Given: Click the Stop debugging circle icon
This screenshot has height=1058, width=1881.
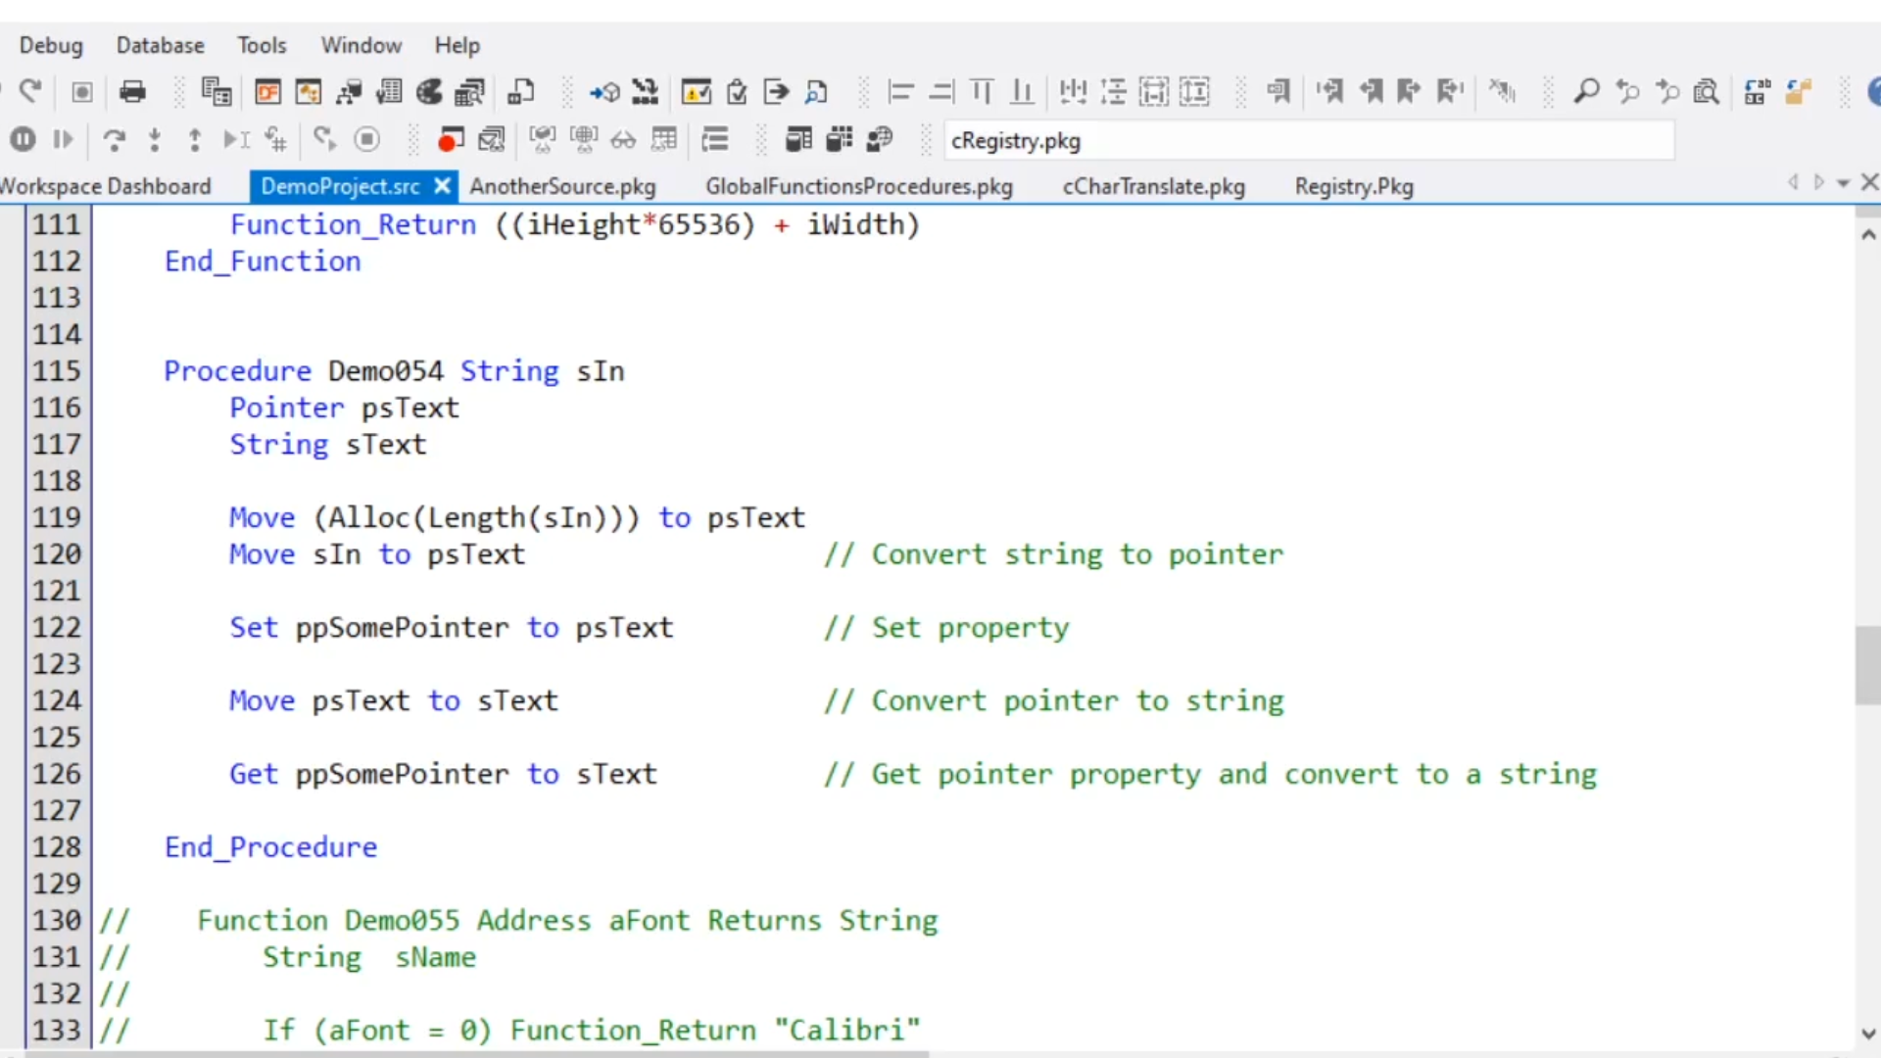Looking at the screenshot, I should click(x=367, y=139).
